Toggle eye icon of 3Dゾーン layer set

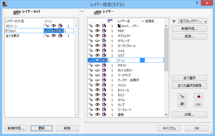coord(54,26)
